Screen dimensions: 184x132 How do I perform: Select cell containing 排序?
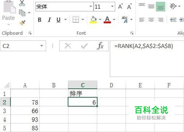pos(82,94)
